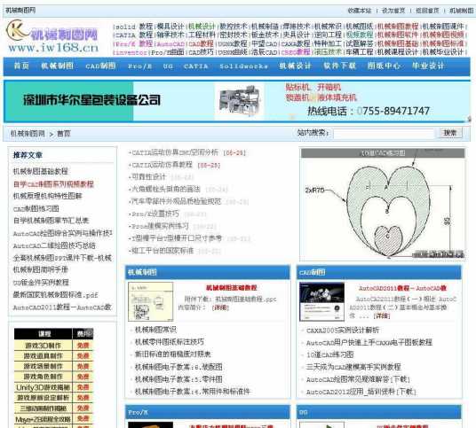Open 钳工平台的国家标准 news item

[x=163, y=251]
